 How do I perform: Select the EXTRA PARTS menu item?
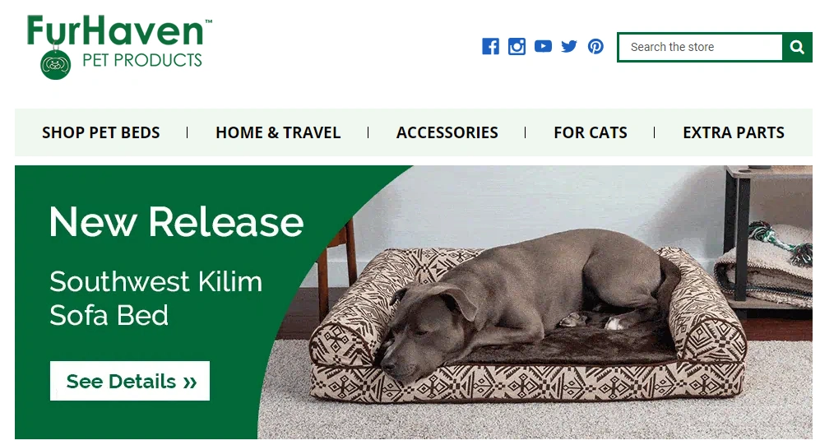[734, 132]
